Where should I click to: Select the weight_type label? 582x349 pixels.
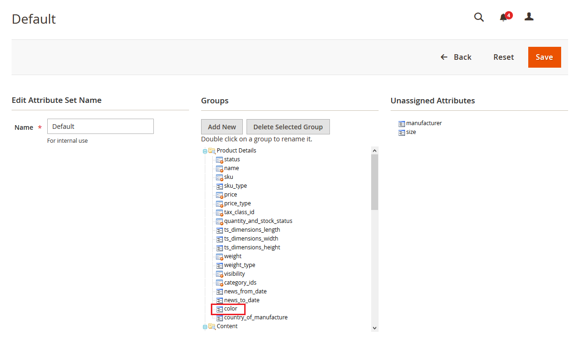point(240,265)
